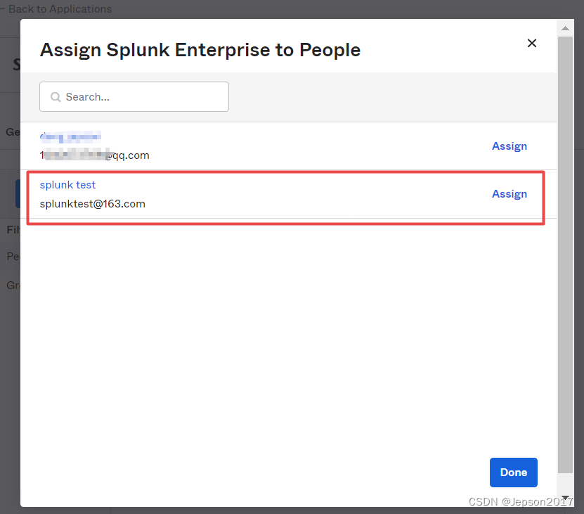584x514 pixels.
Task: Click the vertical scrollbar thumb
Action: (564, 253)
